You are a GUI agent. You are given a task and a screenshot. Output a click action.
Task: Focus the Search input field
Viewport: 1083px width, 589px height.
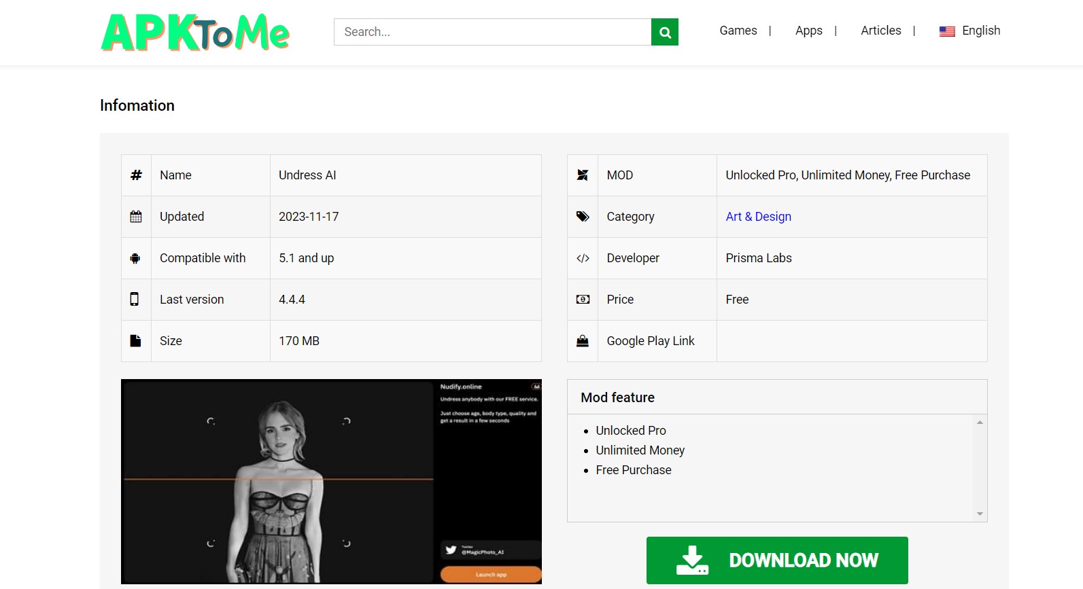coord(492,32)
